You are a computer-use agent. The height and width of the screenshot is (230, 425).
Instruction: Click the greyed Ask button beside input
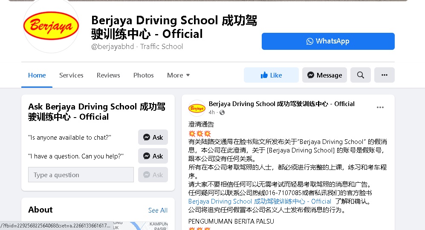pyautogui.click(x=153, y=175)
